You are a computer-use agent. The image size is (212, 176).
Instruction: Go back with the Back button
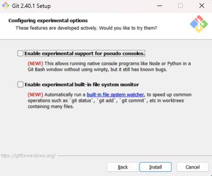click(x=122, y=167)
